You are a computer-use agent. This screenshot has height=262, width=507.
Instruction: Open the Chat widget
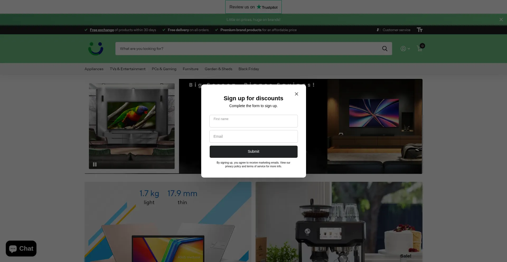(21, 249)
